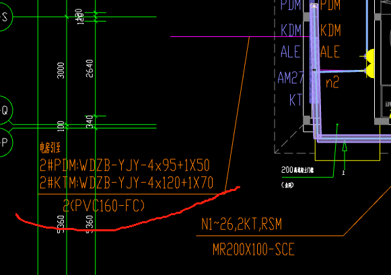Click the orange KDM label
The height and width of the screenshot is (275, 391).
point(330,30)
